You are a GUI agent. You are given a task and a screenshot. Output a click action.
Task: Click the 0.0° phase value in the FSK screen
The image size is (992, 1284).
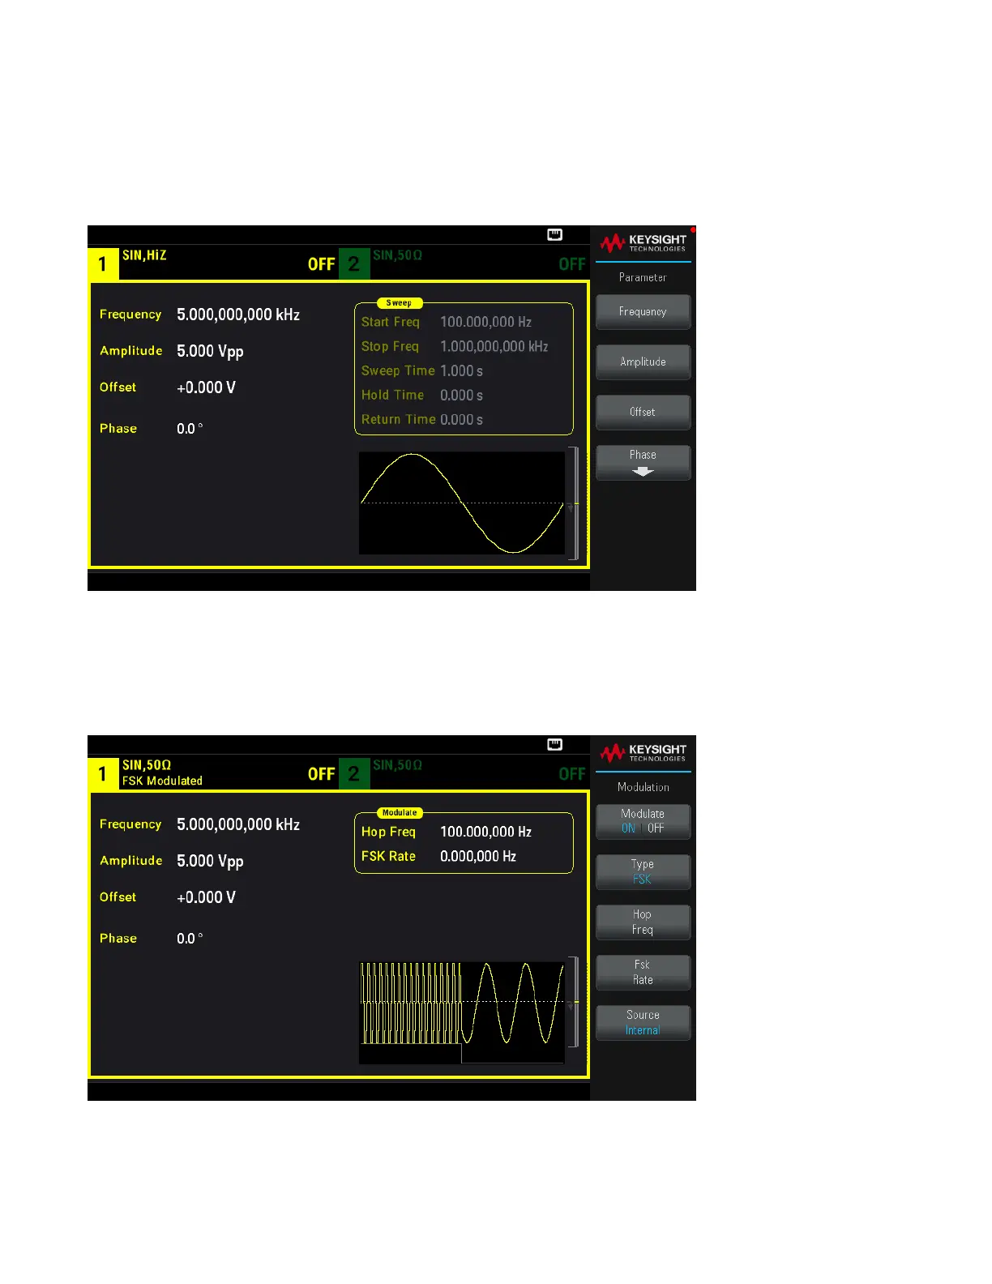tap(190, 939)
